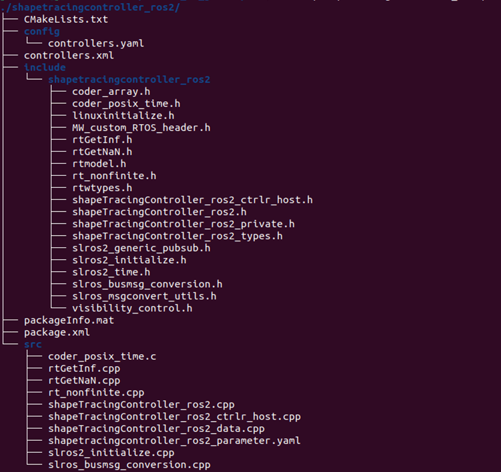Click controllers.yaml under config
The image size is (501, 472).
click(96, 43)
